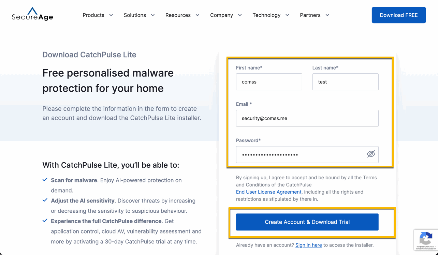Select the Password input field
Screen dimensions: 438x255
(x=307, y=154)
